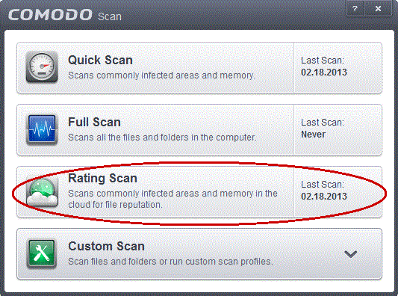Open Custom Scan by its title text
Screen dimensions: 398x296
(x=106, y=246)
